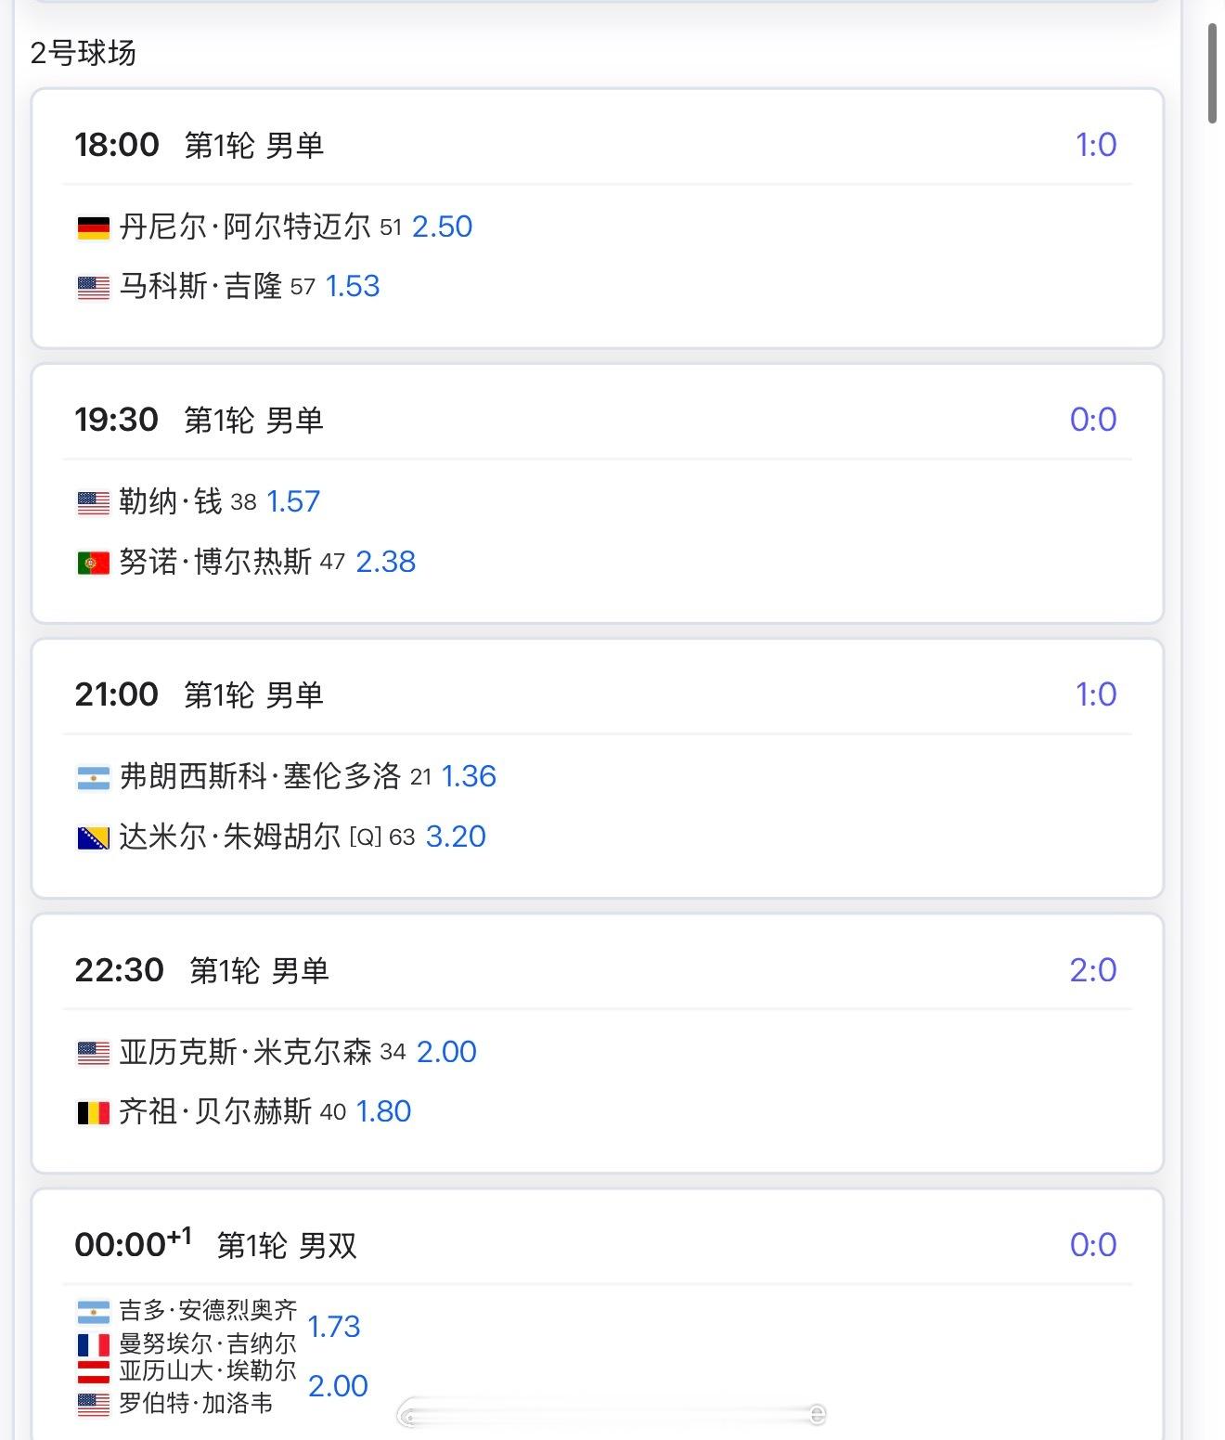
Task: Click Portugal flag beside 努诺·博尔热斯
Action: coord(93,563)
